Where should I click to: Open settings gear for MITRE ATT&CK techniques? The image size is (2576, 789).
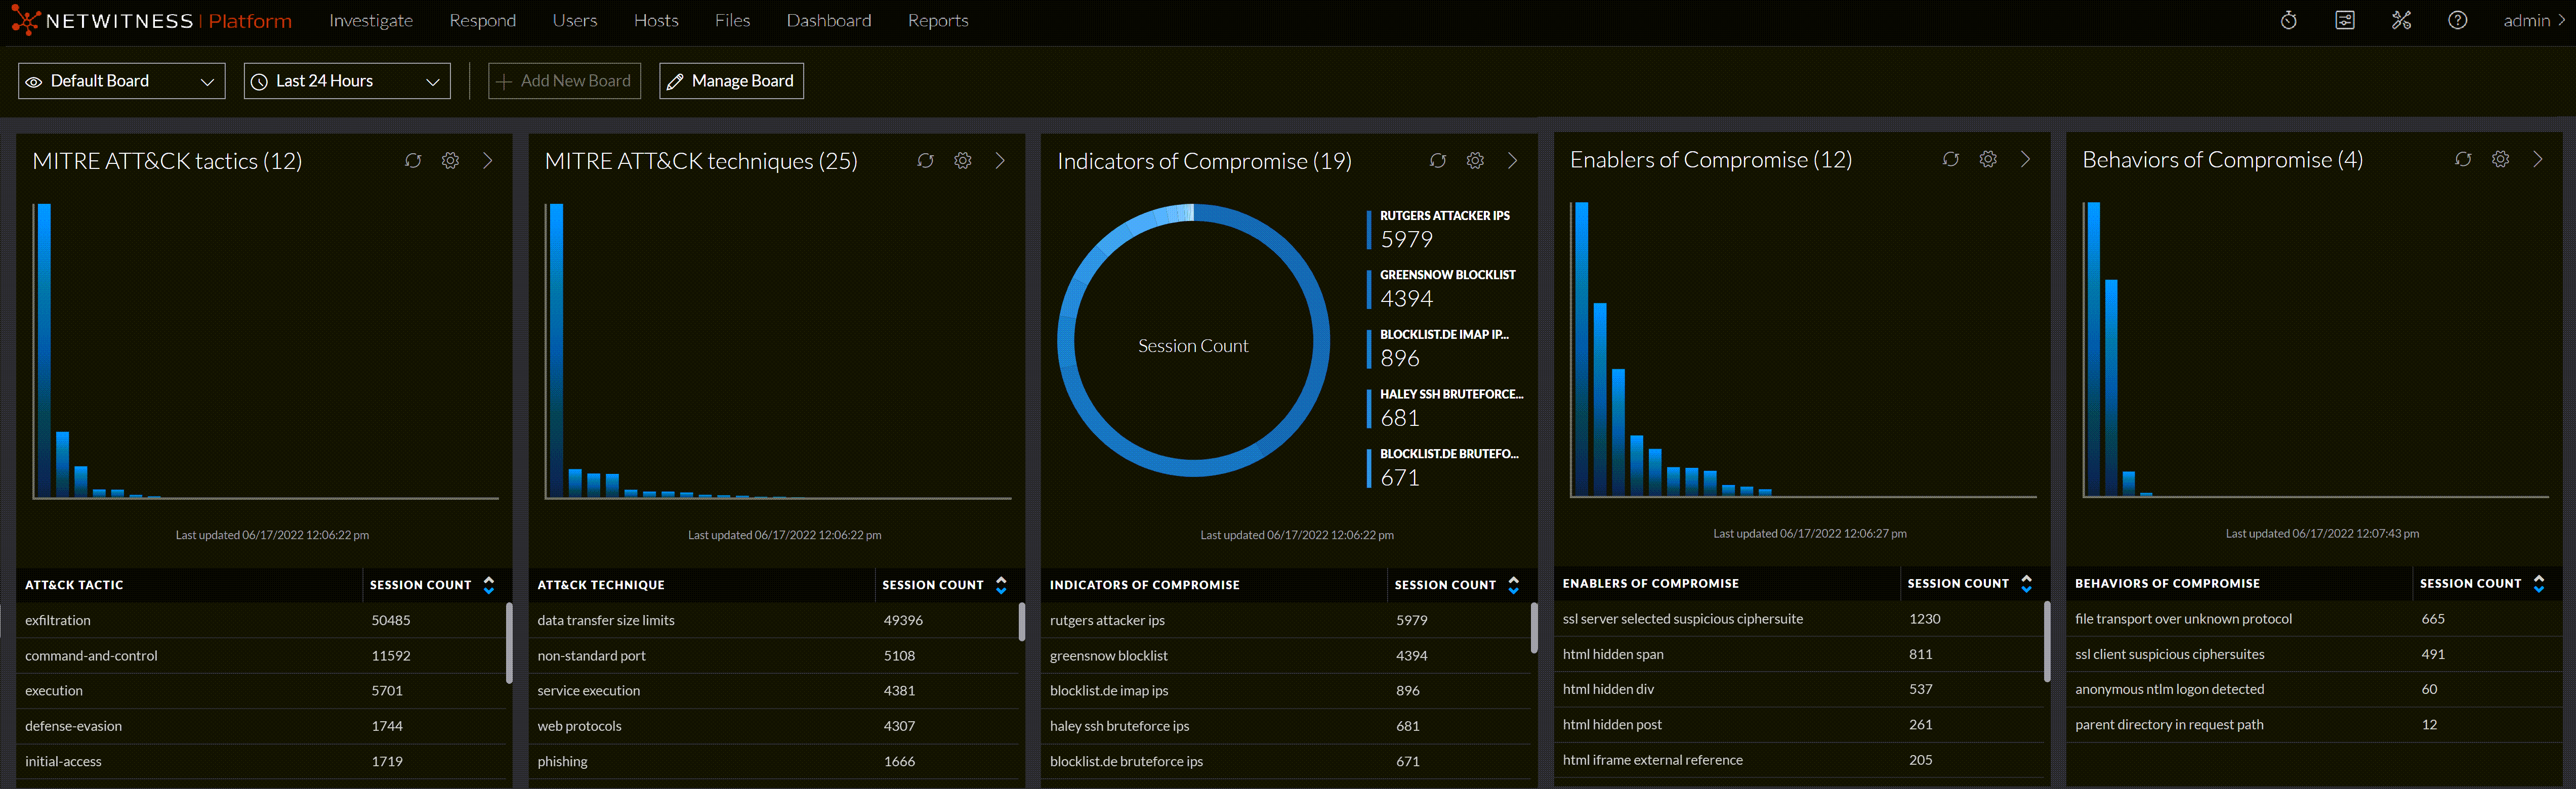point(963,161)
